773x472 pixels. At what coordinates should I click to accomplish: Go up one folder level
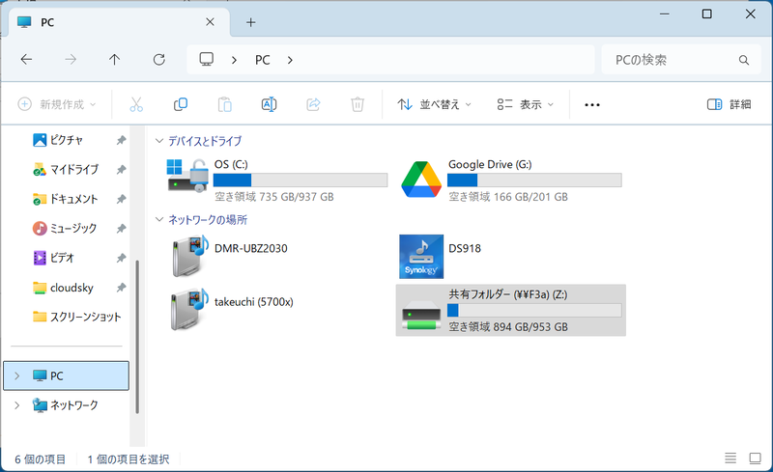click(x=114, y=60)
